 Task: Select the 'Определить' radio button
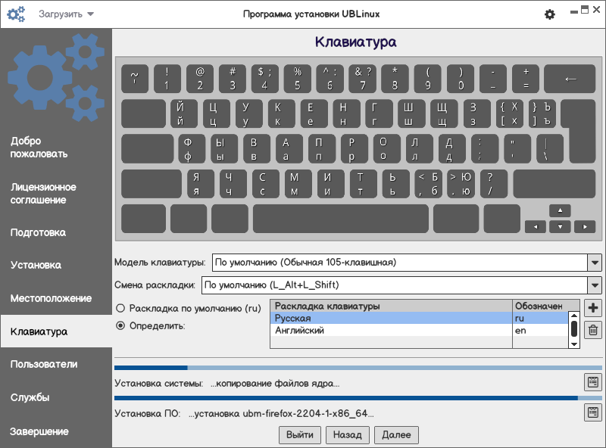point(120,325)
